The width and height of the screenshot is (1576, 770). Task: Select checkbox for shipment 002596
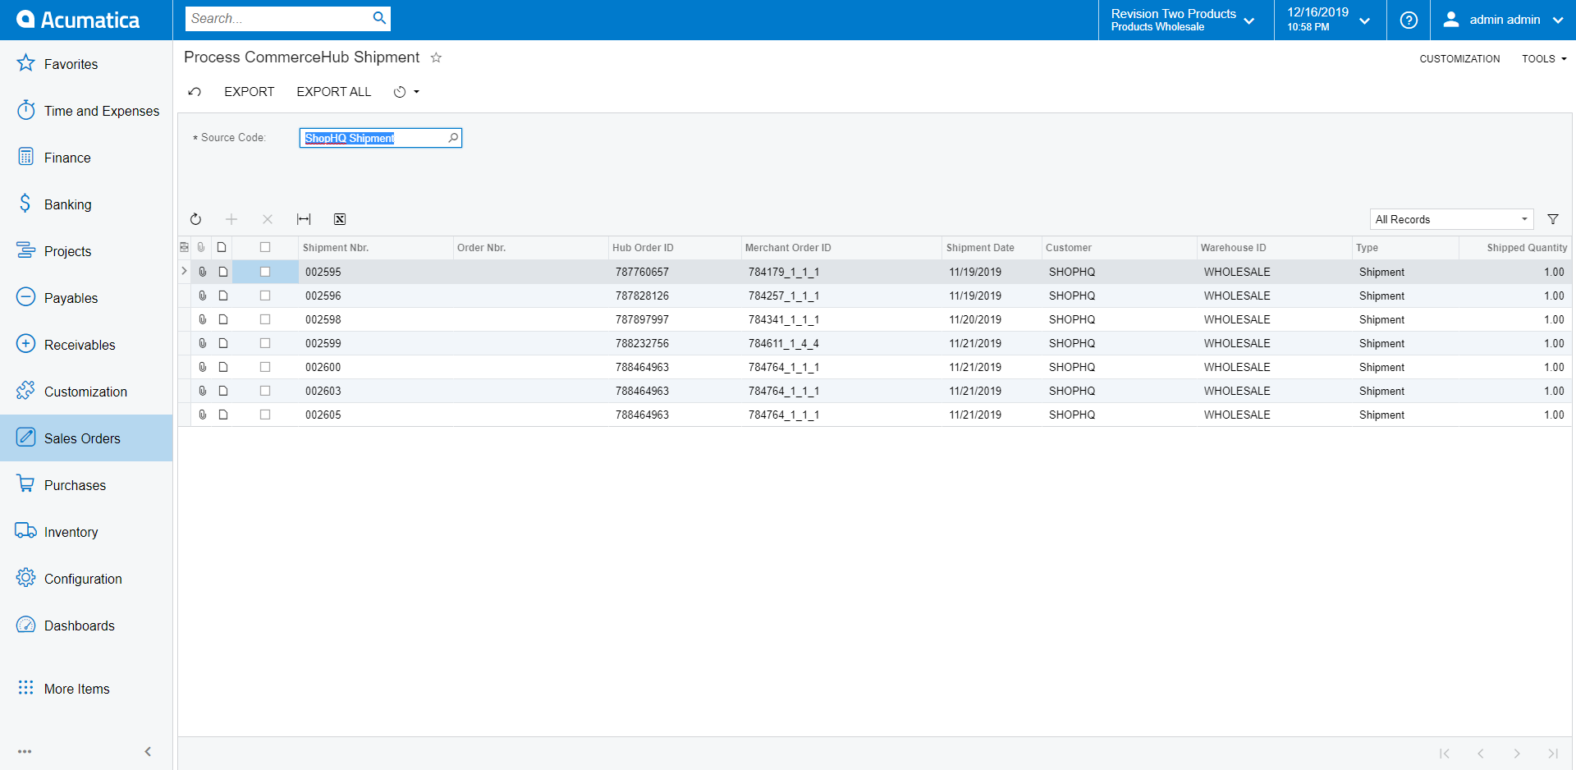(x=265, y=296)
